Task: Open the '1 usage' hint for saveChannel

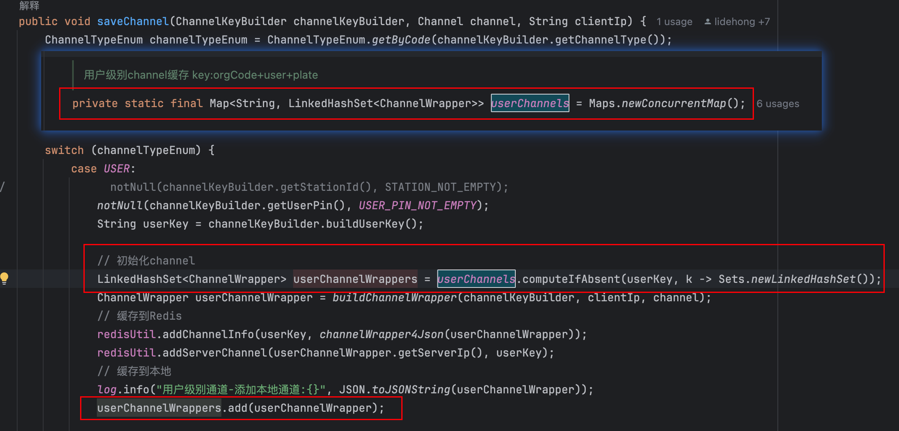Action: point(674,22)
